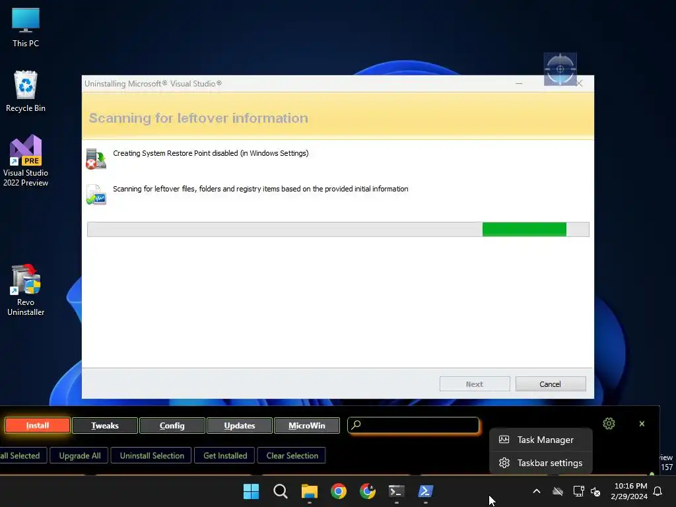Open the Recycle Bin desktop icon
Screen dimensions: 676x507
click(26, 91)
